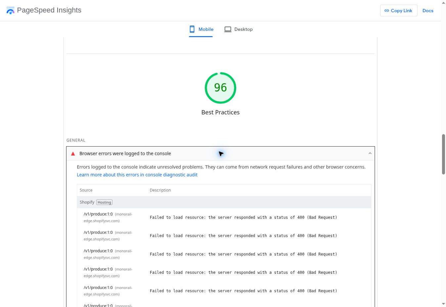This screenshot has height=307, width=446.
Task: Click the mobile phone icon in tabs
Action: pyautogui.click(x=192, y=29)
